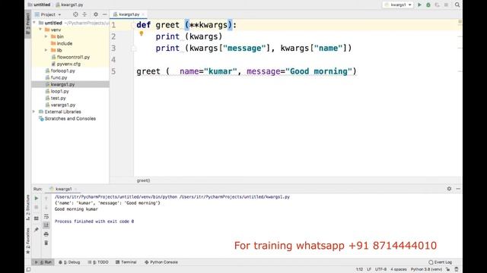Start debugging with the green bug icon
The image size is (487, 273).
pyautogui.click(x=428, y=5)
